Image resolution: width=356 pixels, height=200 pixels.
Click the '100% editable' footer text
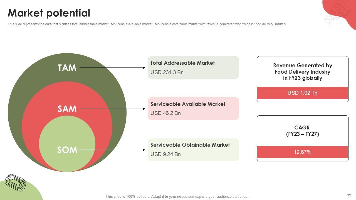pyautogui.click(x=178, y=196)
